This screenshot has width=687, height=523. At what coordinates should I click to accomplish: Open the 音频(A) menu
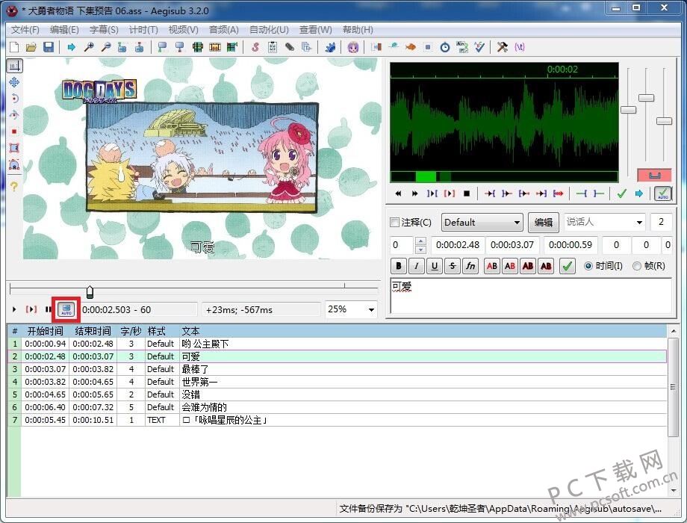click(x=223, y=29)
